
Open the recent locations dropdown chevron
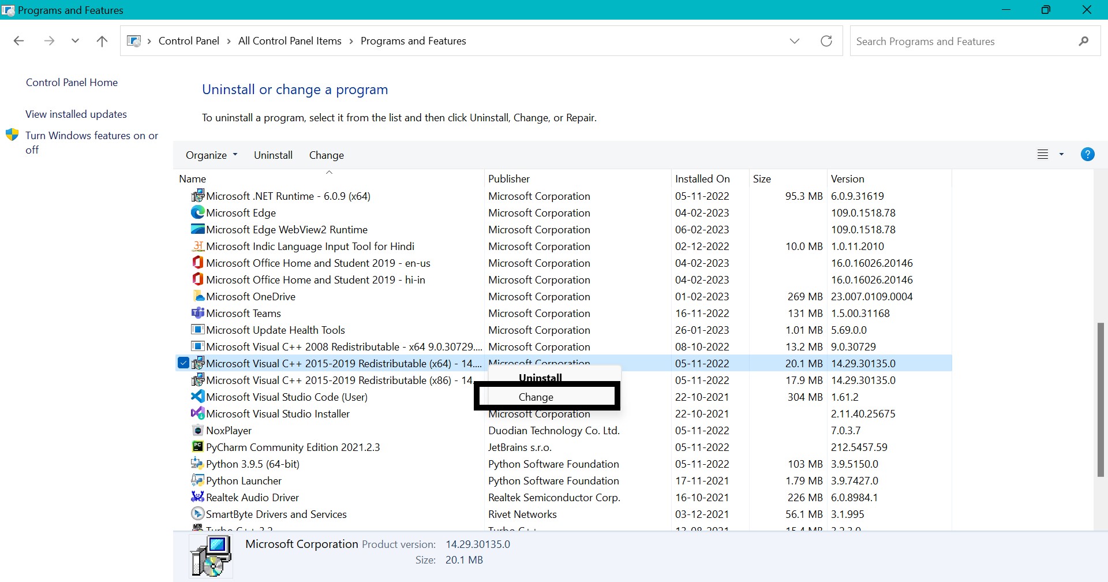[x=75, y=41]
